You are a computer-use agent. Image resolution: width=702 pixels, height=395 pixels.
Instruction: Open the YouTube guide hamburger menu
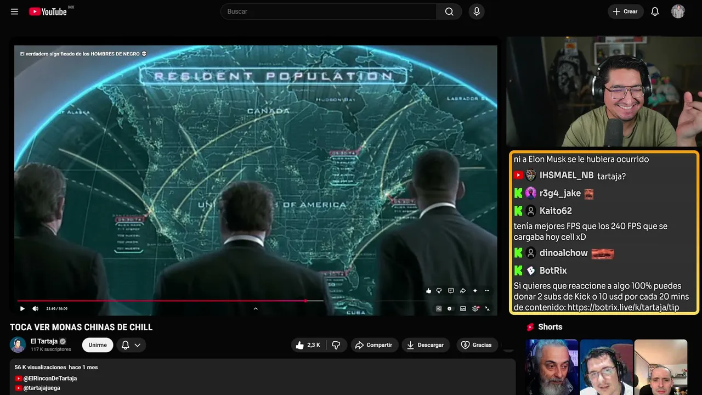(14, 12)
